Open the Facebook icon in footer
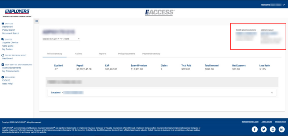The image size is (288, 136). pos(255,130)
